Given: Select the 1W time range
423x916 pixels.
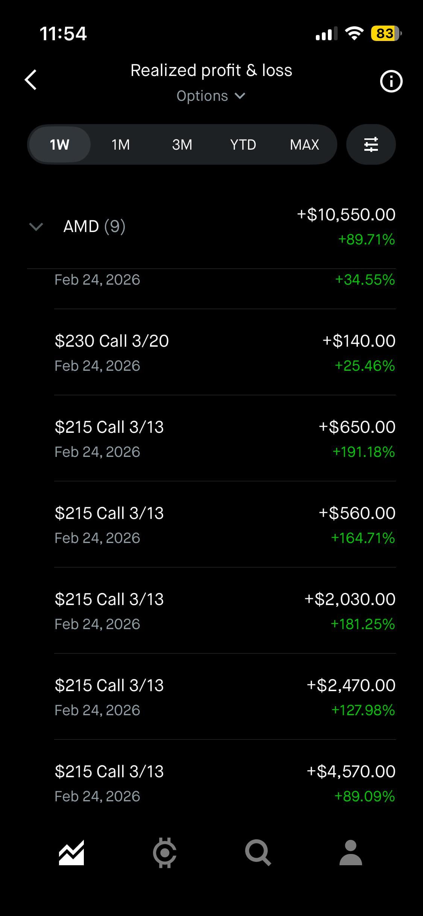Looking at the screenshot, I should click(x=59, y=144).
